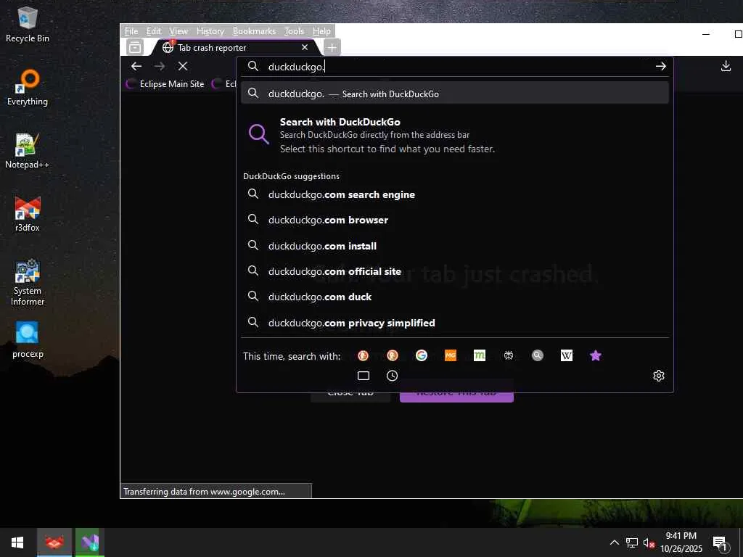
Task: Open the View menu
Action: (x=178, y=31)
